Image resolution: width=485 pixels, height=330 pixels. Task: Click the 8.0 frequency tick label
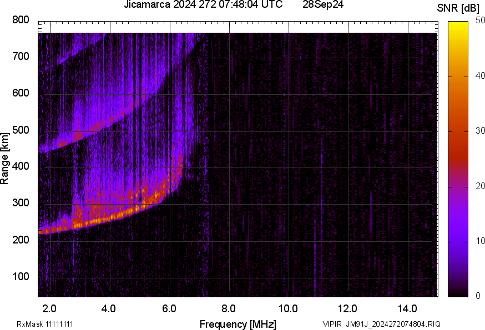tap(229, 308)
